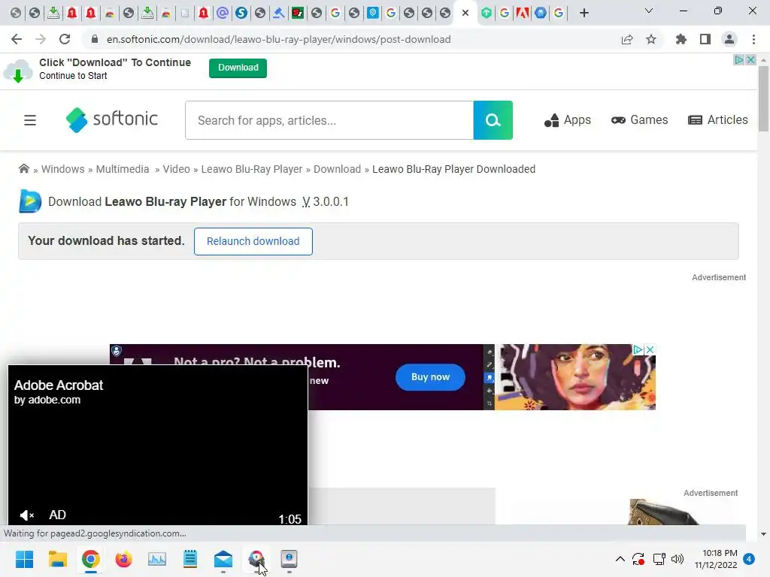Viewport: 770px width, 577px height.
Task: Click the Relaunch download button
Action: [253, 241]
